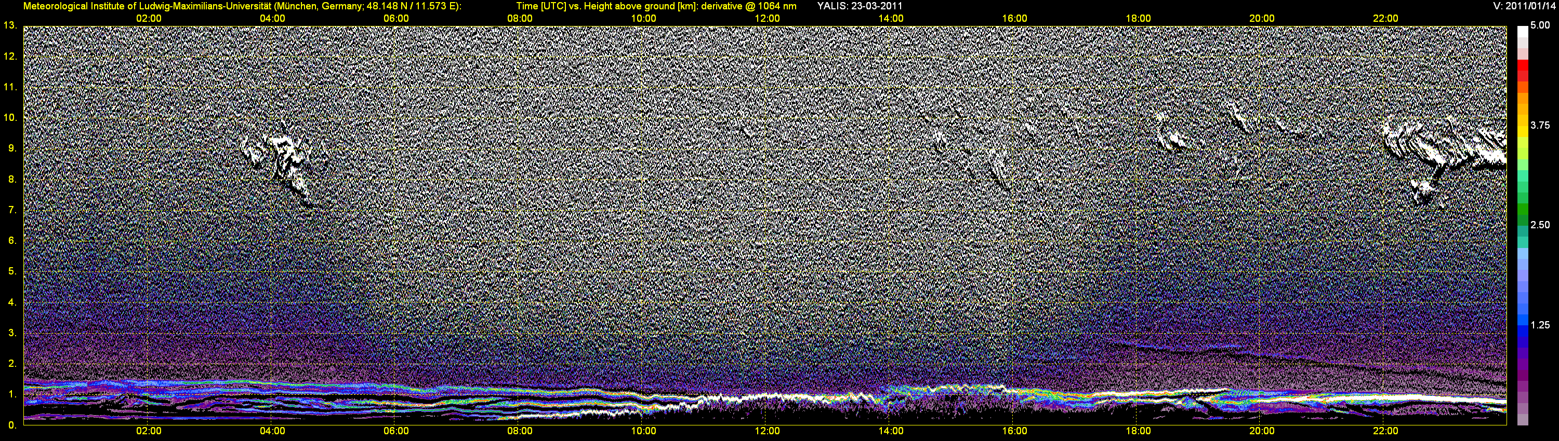
Task: Click the 12. height axis label
Action: pos(10,56)
